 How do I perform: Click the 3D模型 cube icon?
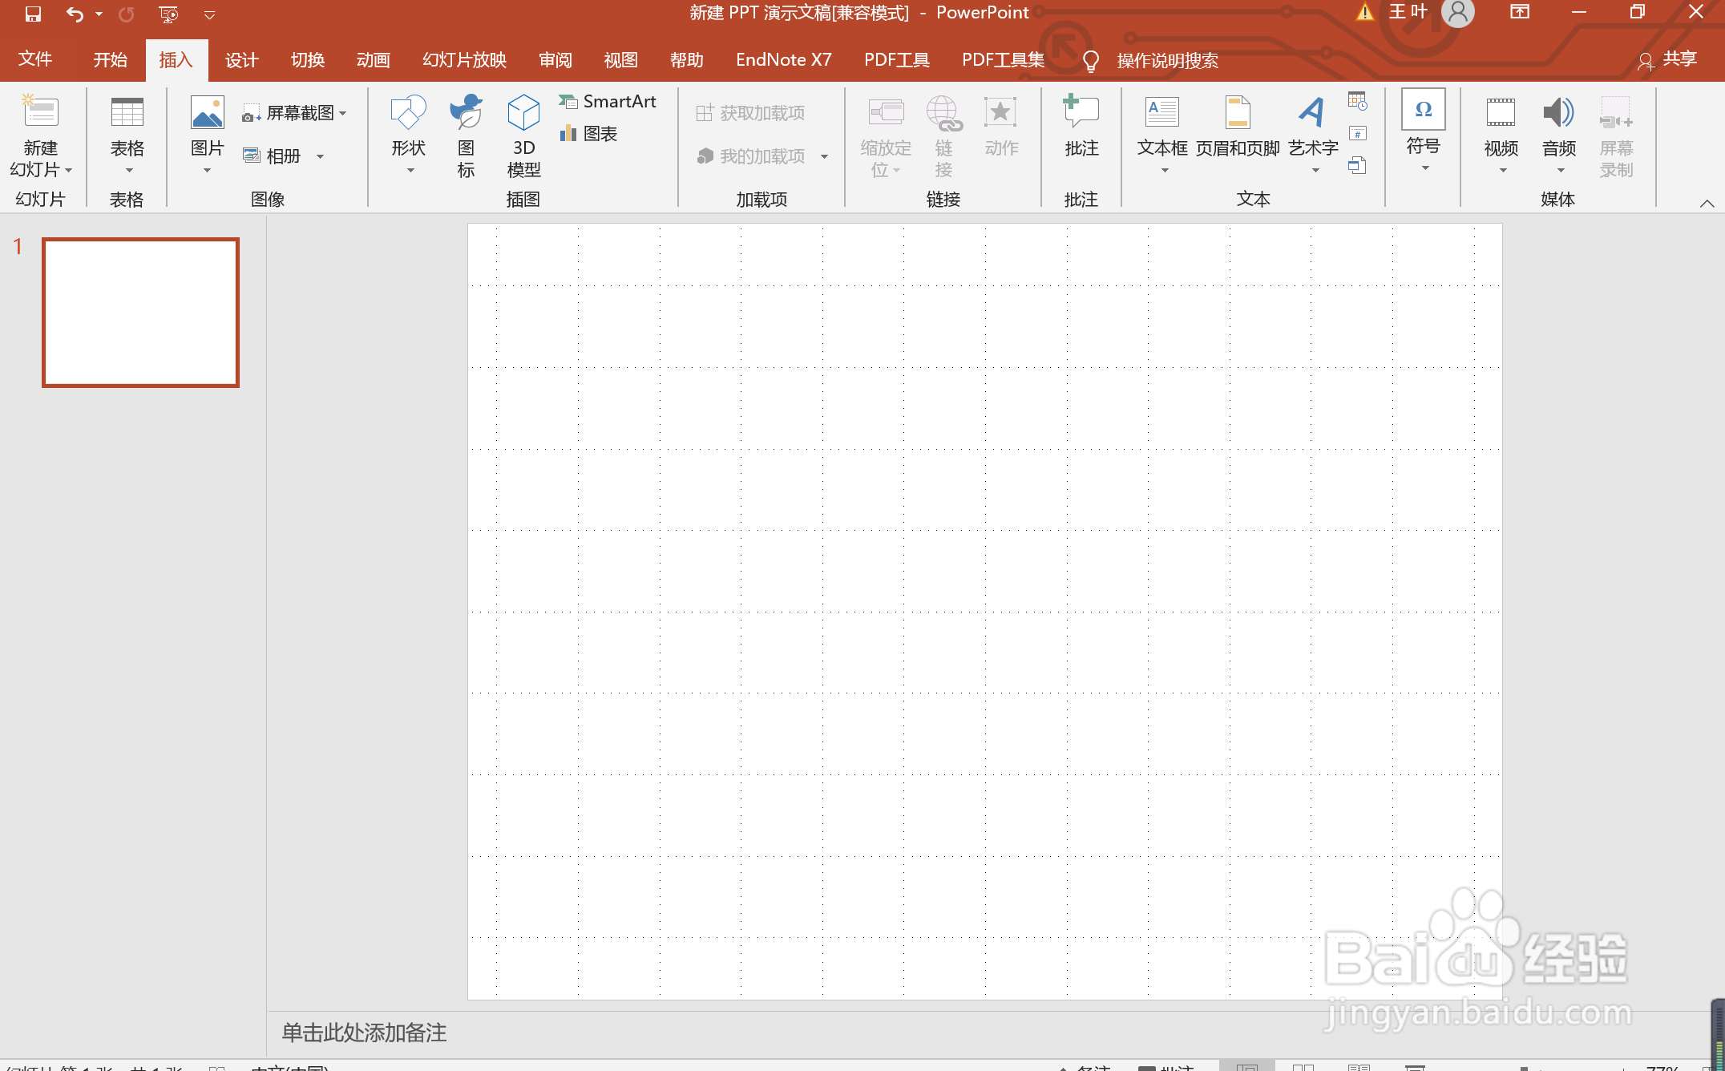523,114
